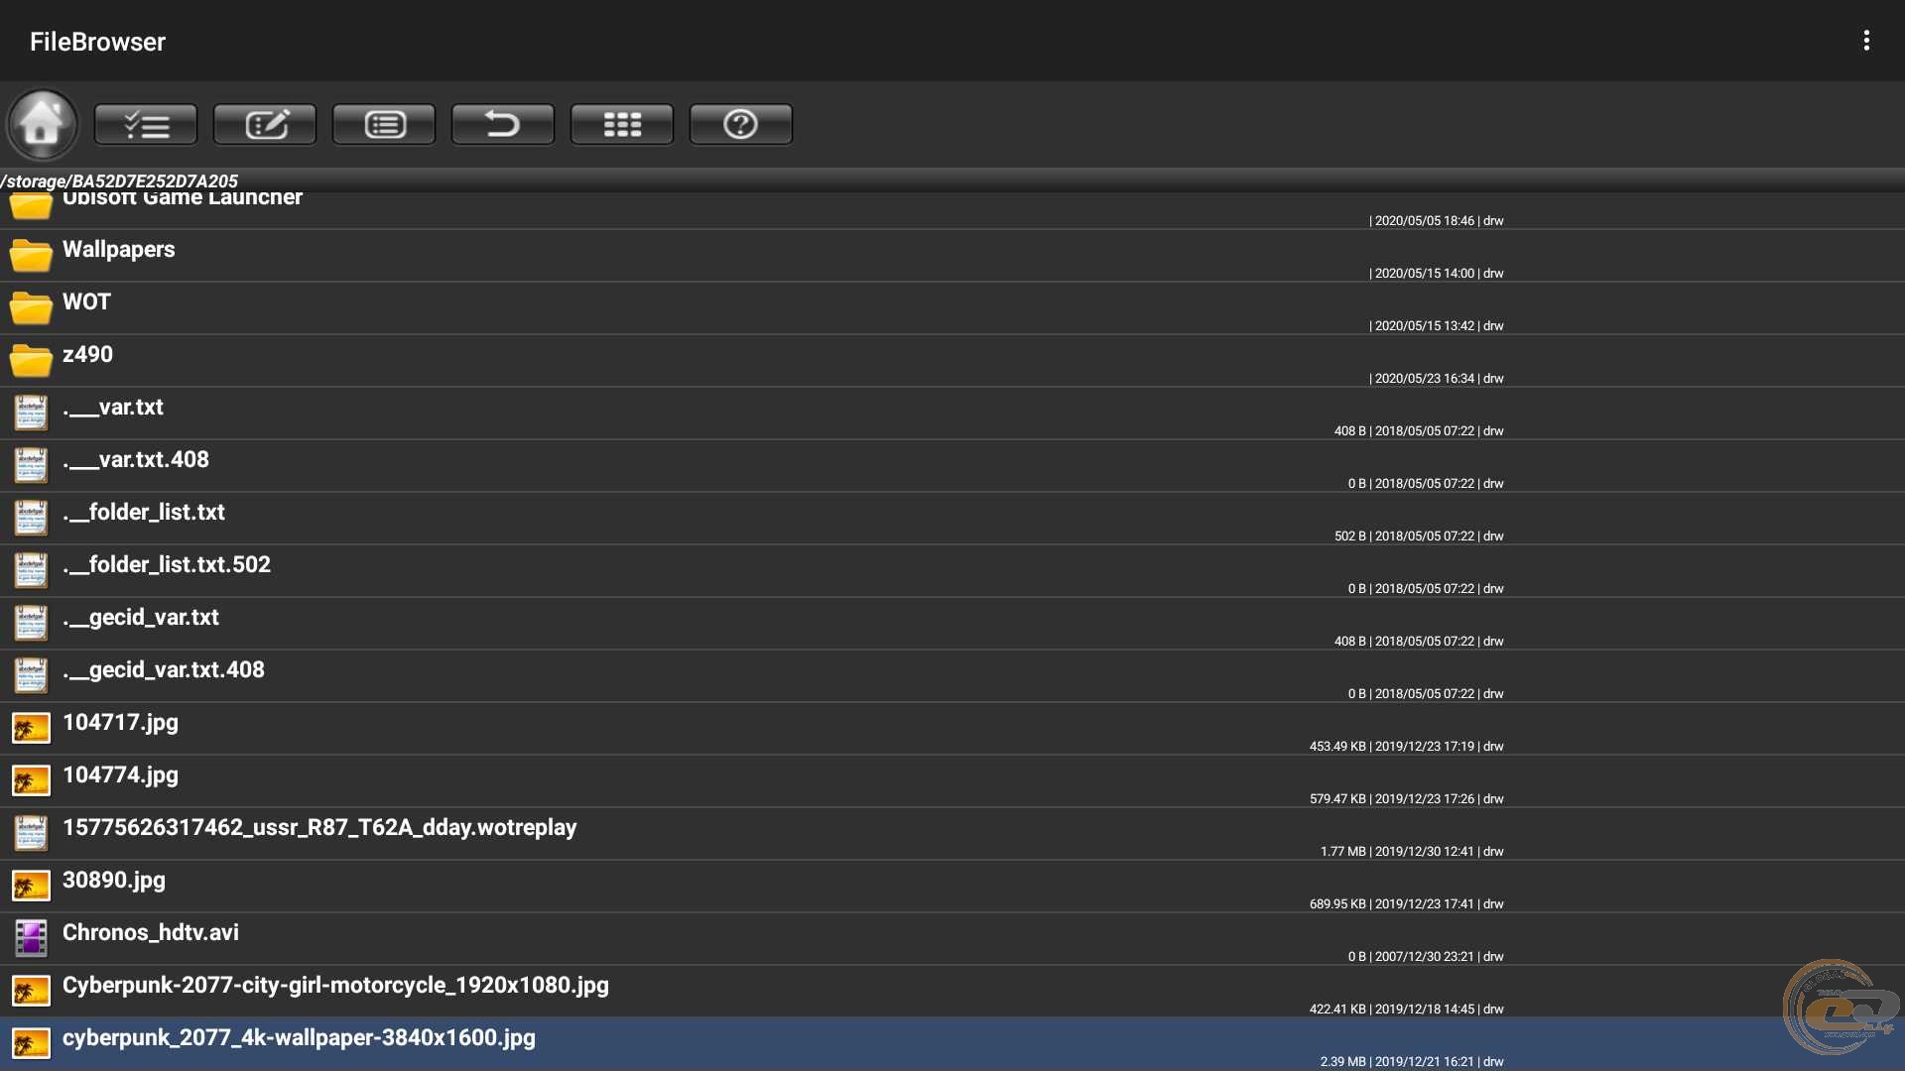Viewport: 1905px width, 1071px height.
Task: Open the Cyberpunk-2077-city-girl-motorcycle image
Action: [335, 986]
